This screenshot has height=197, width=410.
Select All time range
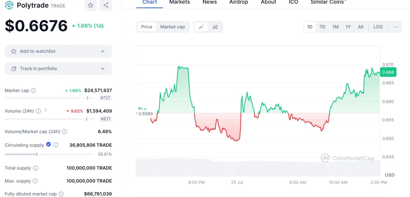click(361, 27)
